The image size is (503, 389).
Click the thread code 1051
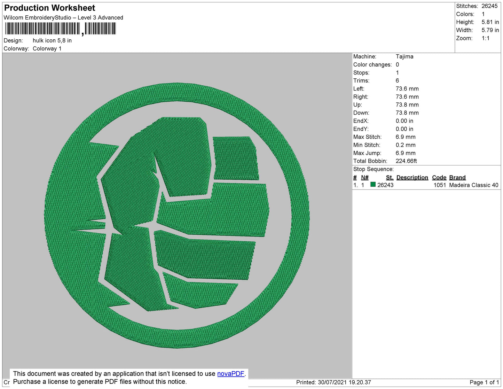coord(440,185)
